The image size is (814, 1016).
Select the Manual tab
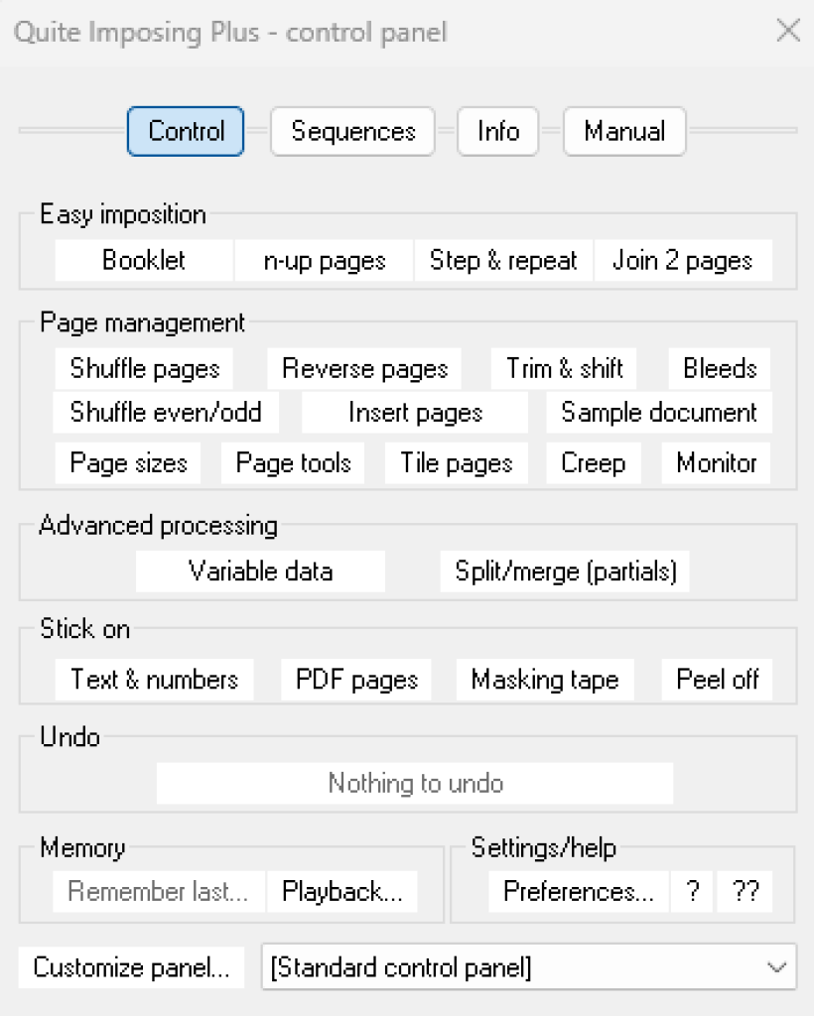click(624, 132)
